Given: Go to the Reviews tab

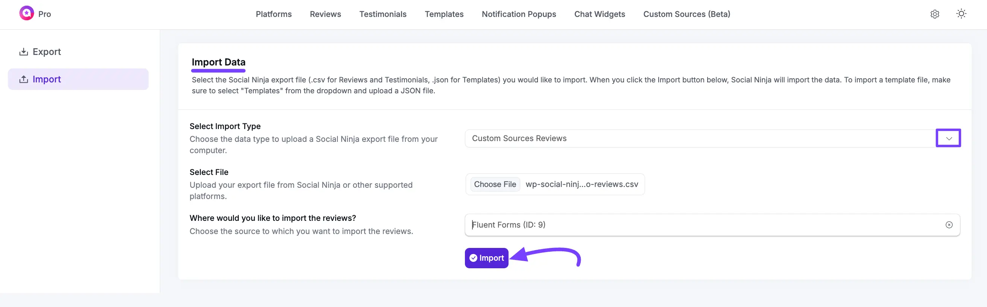Looking at the screenshot, I should pos(325,14).
